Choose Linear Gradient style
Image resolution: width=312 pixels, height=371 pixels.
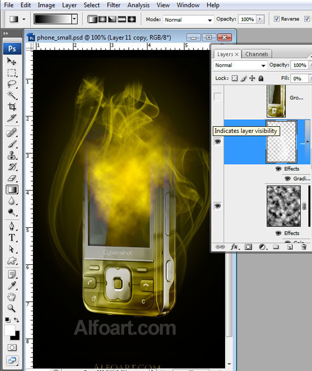pyautogui.click(x=92, y=19)
